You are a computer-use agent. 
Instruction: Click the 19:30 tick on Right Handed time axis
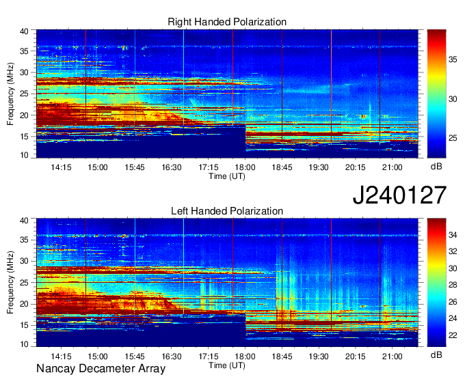319,167
